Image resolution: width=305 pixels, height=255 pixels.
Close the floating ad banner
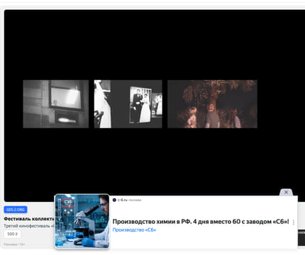[x=286, y=192]
